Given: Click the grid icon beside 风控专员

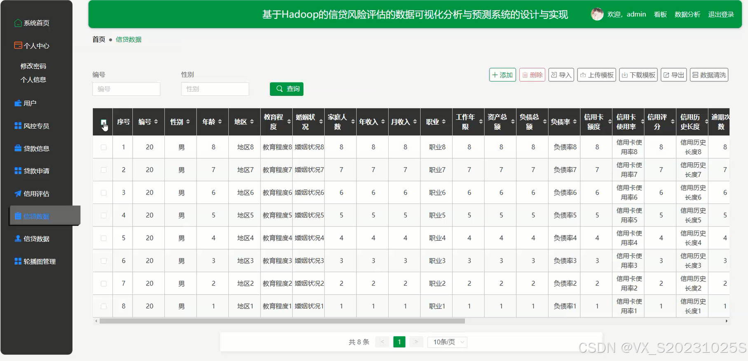Looking at the screenshot, I should [x=18, y=126].
